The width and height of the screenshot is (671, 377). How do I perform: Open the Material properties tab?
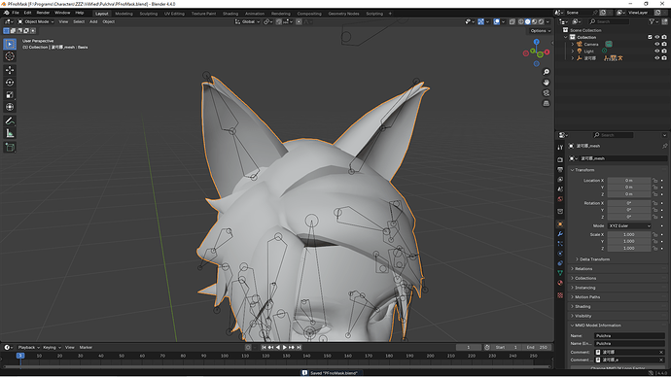click(x=560, y=283)
